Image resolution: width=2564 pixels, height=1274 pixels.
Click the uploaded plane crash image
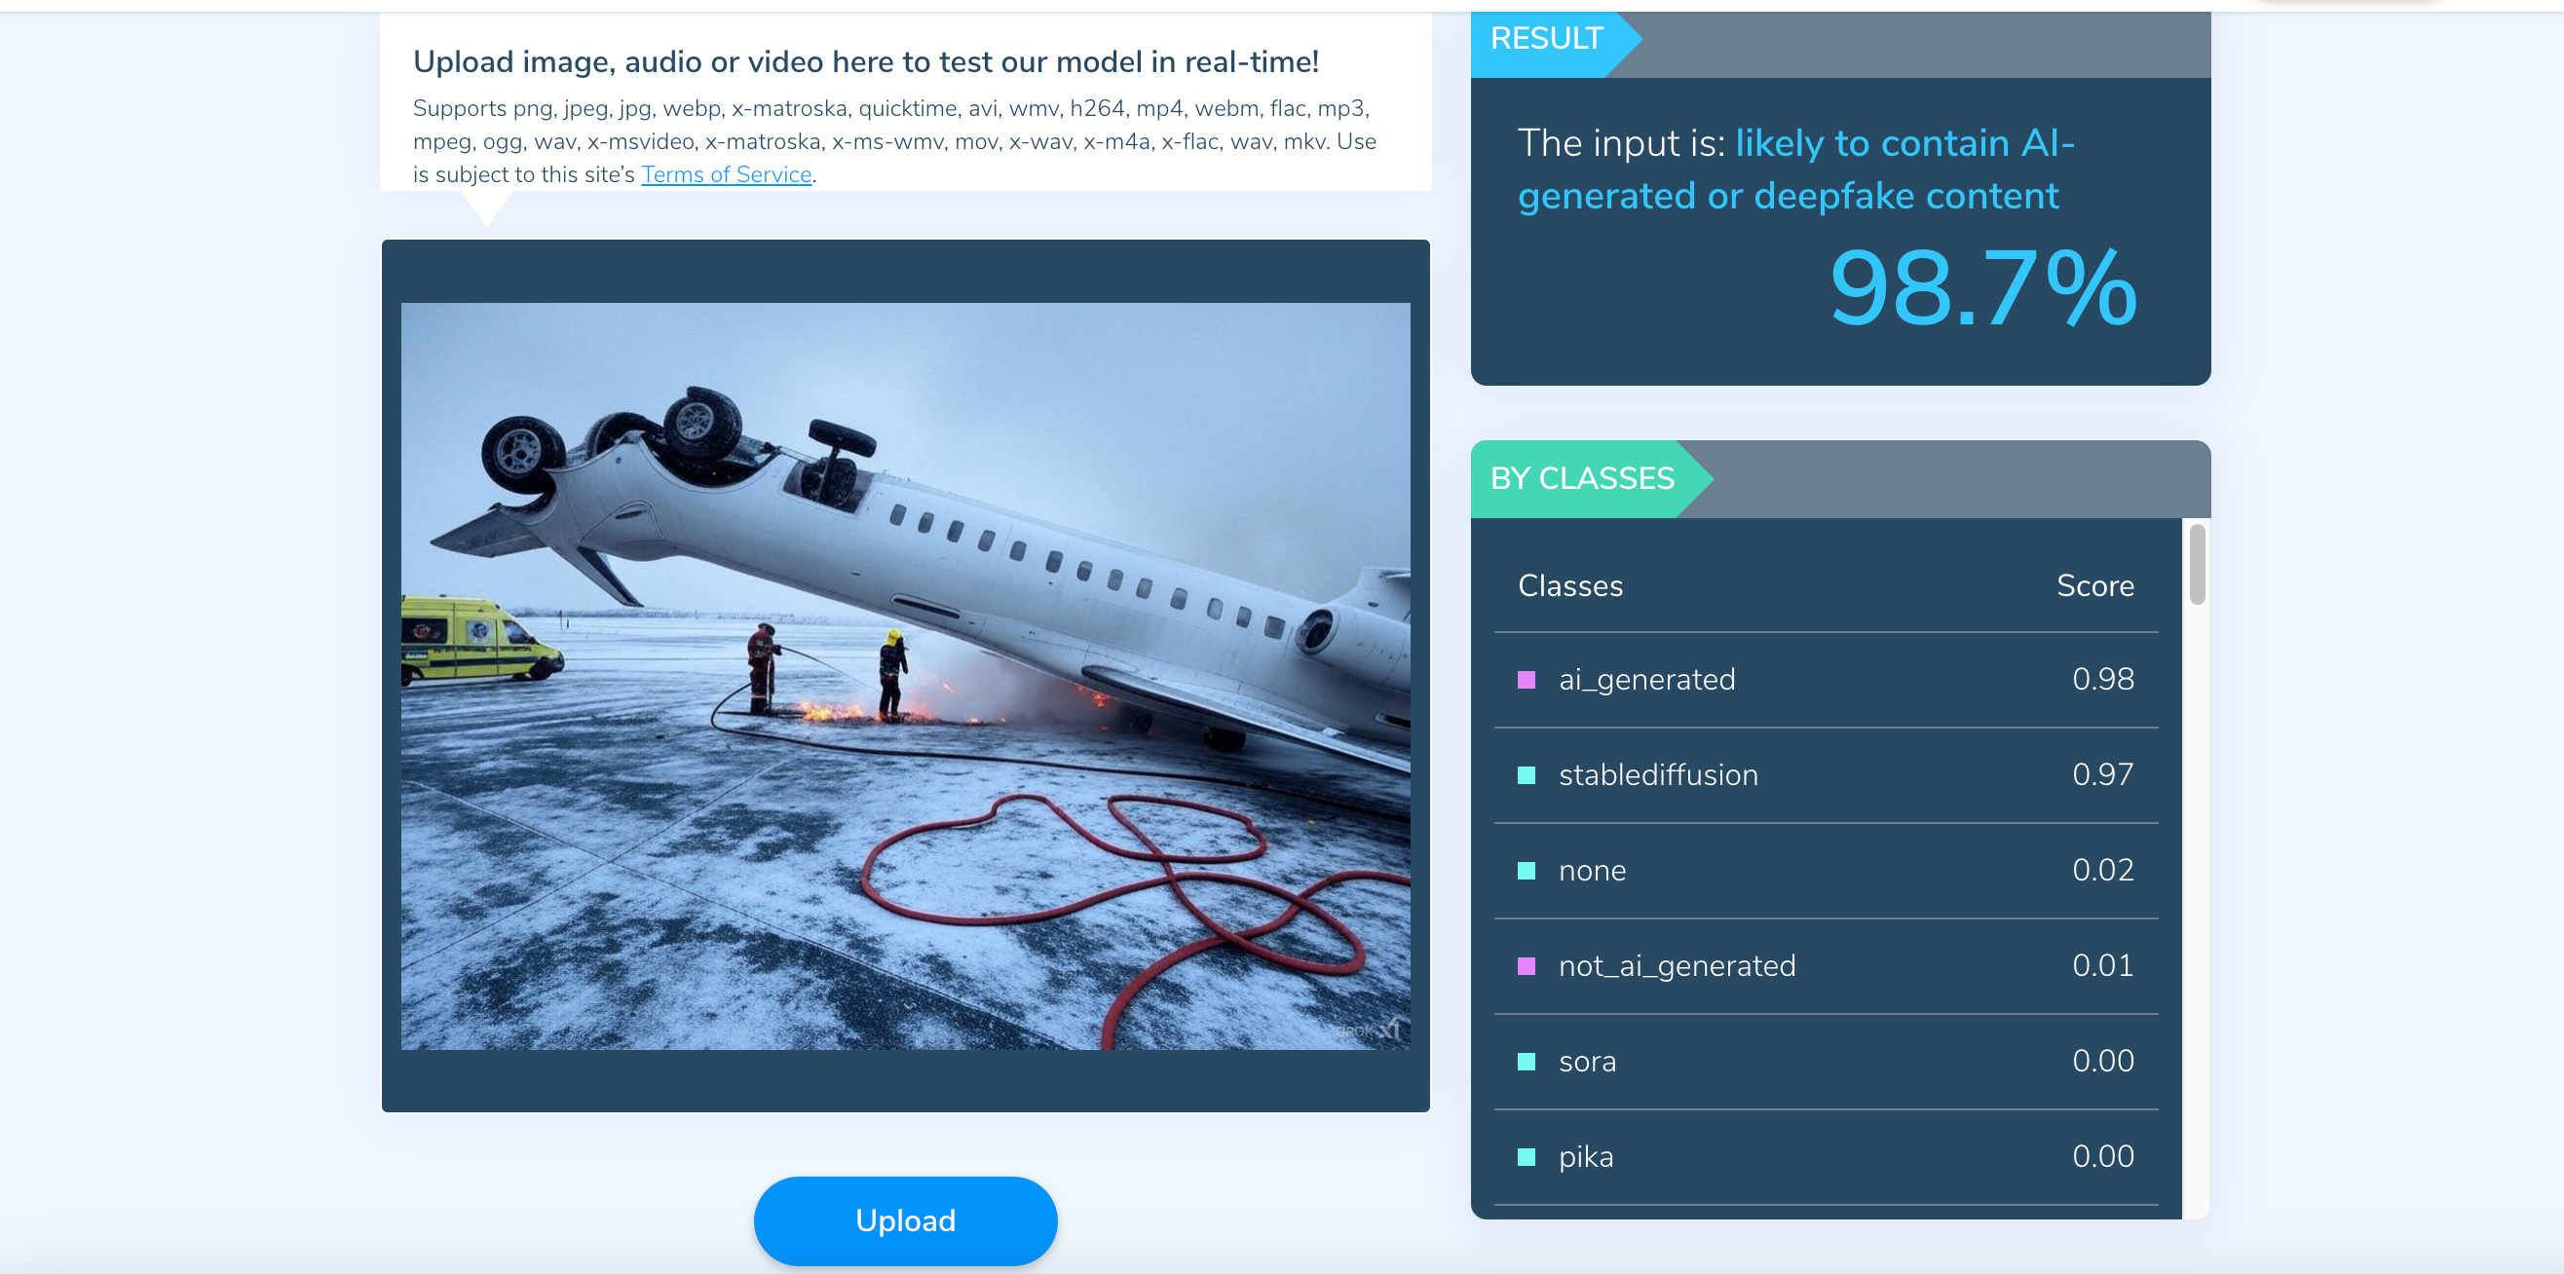[905, 676]
